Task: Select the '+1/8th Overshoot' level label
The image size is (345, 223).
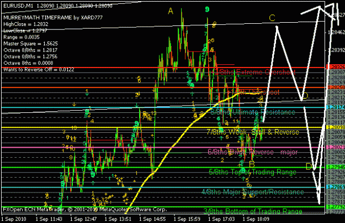Action: pos(253,92)
